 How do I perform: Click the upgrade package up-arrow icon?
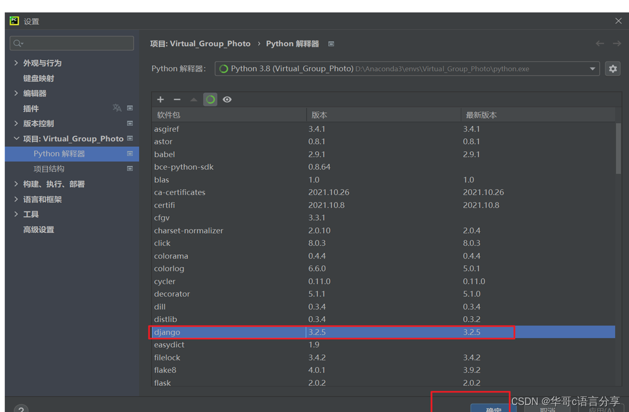[194, 99]
